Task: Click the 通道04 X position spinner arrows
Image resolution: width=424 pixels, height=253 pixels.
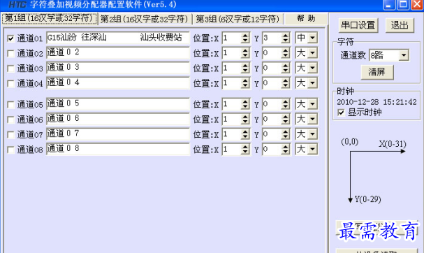Action: pos(245,83)
